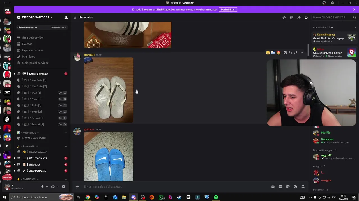Toggle the member list icon
The height and width of the screenshot is (201, 359).
coord(306,17)
